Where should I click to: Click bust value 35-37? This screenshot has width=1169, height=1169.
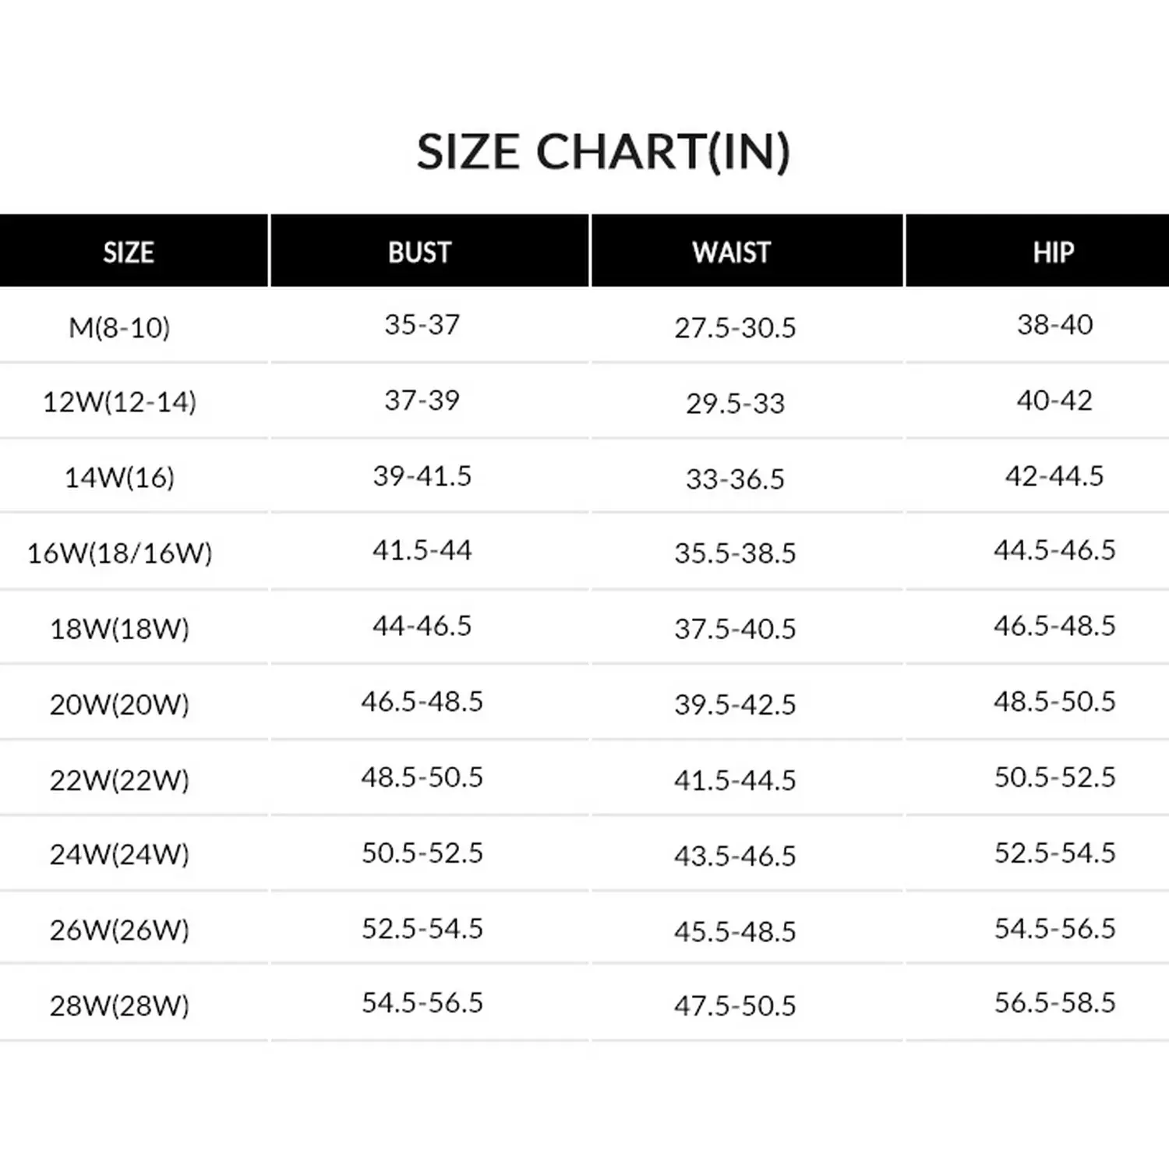(x=422, y=324)
